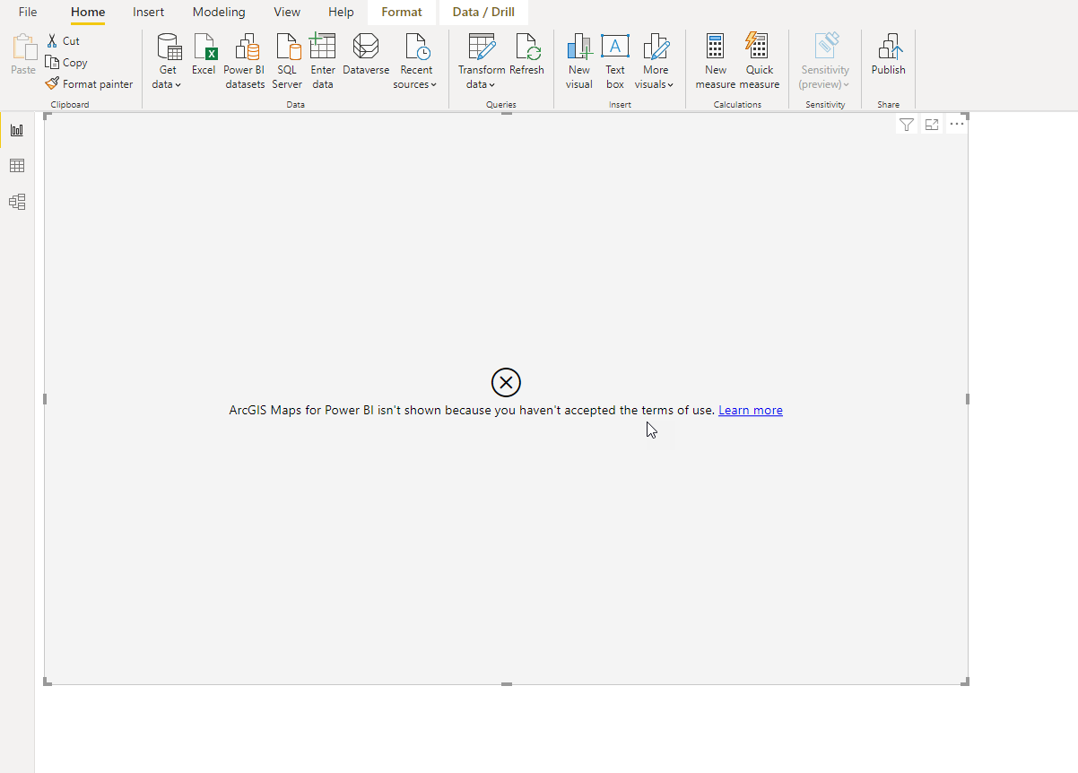Click the ArcGIS terms of use message

point(472,410)
